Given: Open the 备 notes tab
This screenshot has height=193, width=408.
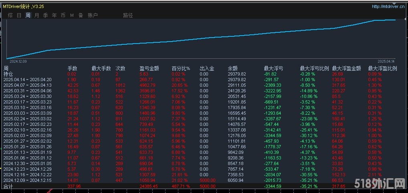Looking at the screenshot, I should pos(81,15).
